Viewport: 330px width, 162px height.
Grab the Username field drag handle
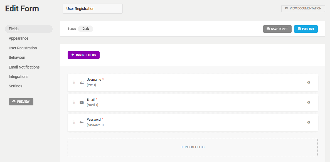pos(74,82)
